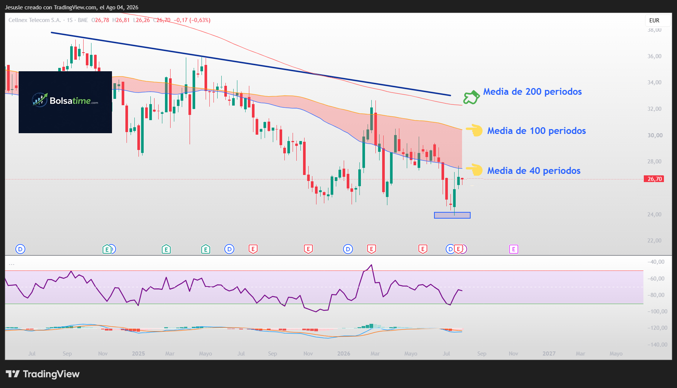Image resolution: width=677 pixels, height=388 pixels.
Task: Click the change value −0,17 (−0,63%)
Action: tap(192, 20)
